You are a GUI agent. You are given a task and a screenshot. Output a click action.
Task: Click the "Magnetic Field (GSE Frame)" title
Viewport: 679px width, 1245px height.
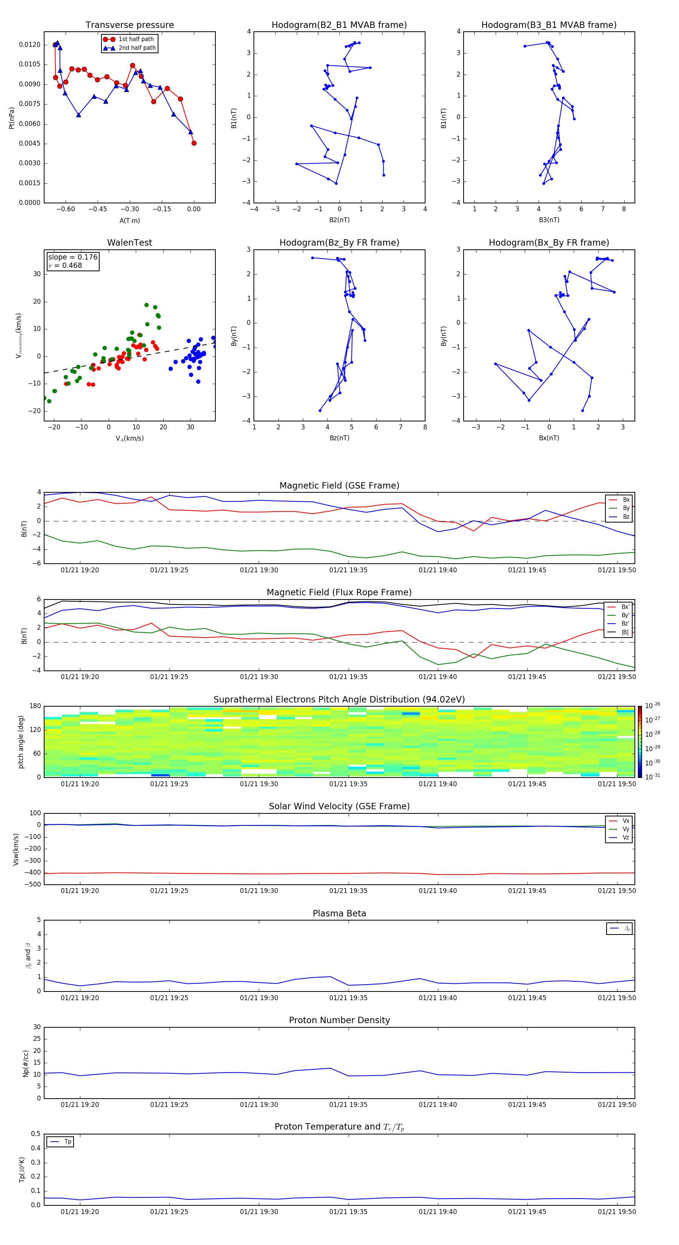click(x=339, y=486)
